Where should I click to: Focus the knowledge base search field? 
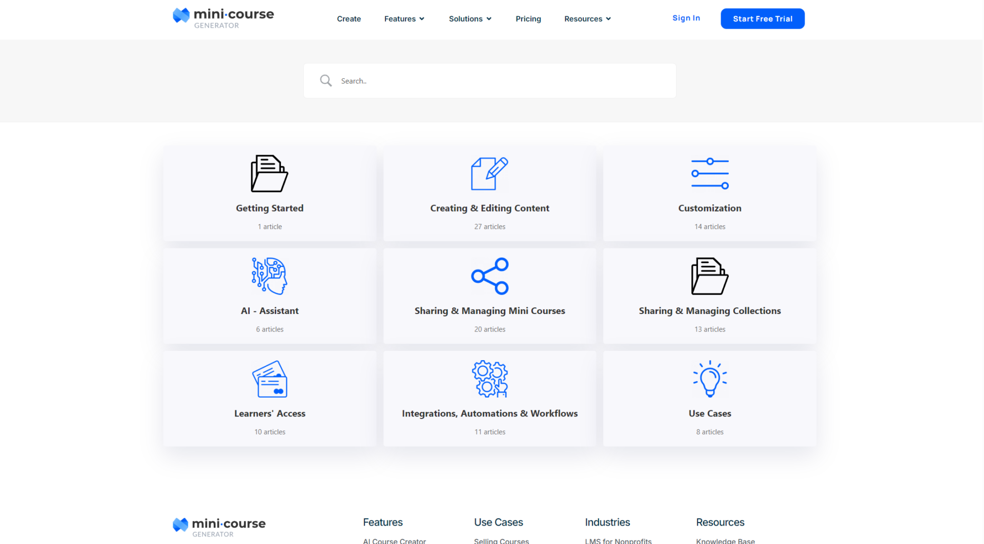tap(502, 81)
